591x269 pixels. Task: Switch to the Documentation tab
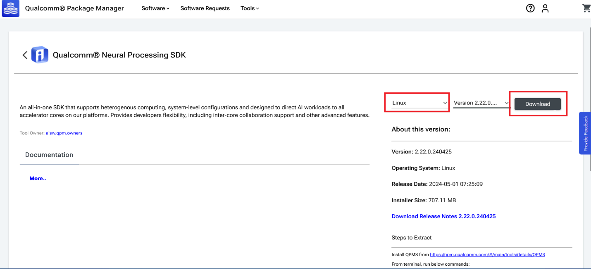pyautogui.click(x=49, y=155)
